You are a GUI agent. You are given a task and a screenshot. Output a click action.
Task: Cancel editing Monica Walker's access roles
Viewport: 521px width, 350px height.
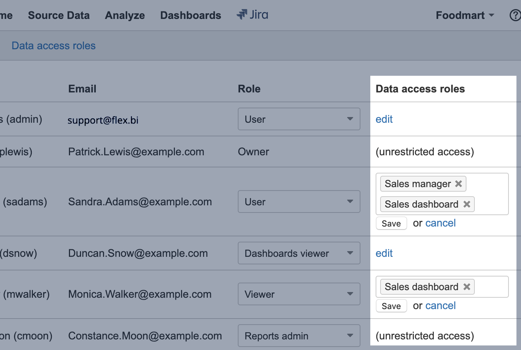[440, 306]
